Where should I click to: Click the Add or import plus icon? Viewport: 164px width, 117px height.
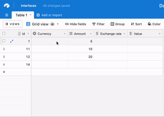[x=38, y=15]
